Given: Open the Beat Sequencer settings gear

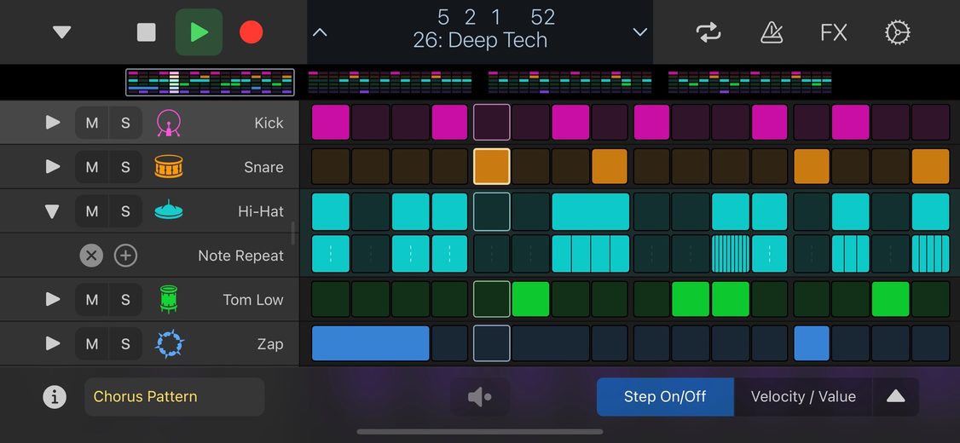Looking at the screenshot, I should [898, 32].
